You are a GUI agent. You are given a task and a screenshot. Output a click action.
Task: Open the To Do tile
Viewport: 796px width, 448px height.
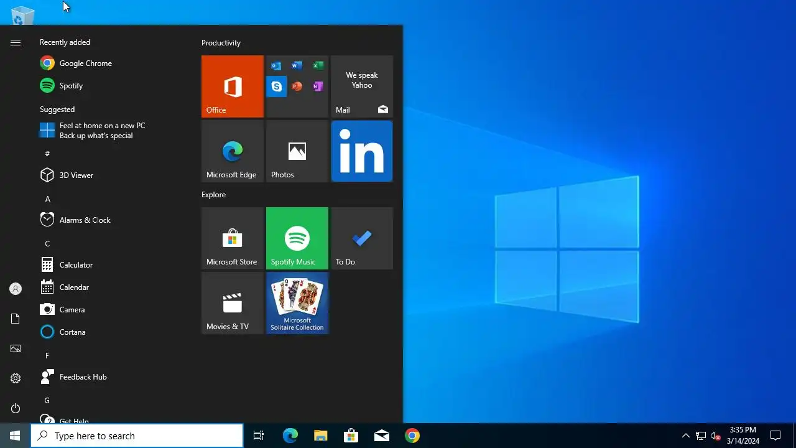pos(362,238)
